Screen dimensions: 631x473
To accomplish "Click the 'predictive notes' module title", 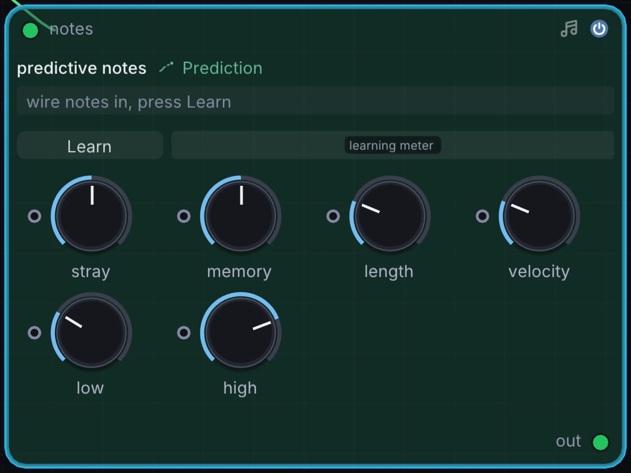I will click(x=82, y=68).
